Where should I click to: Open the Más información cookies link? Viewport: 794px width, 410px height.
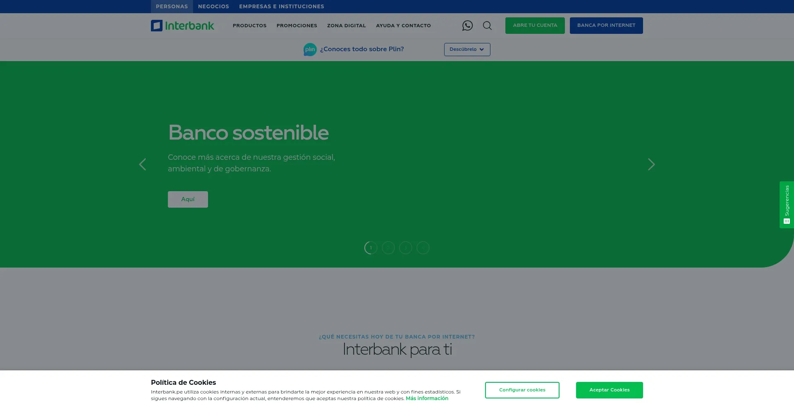[427, 398]
